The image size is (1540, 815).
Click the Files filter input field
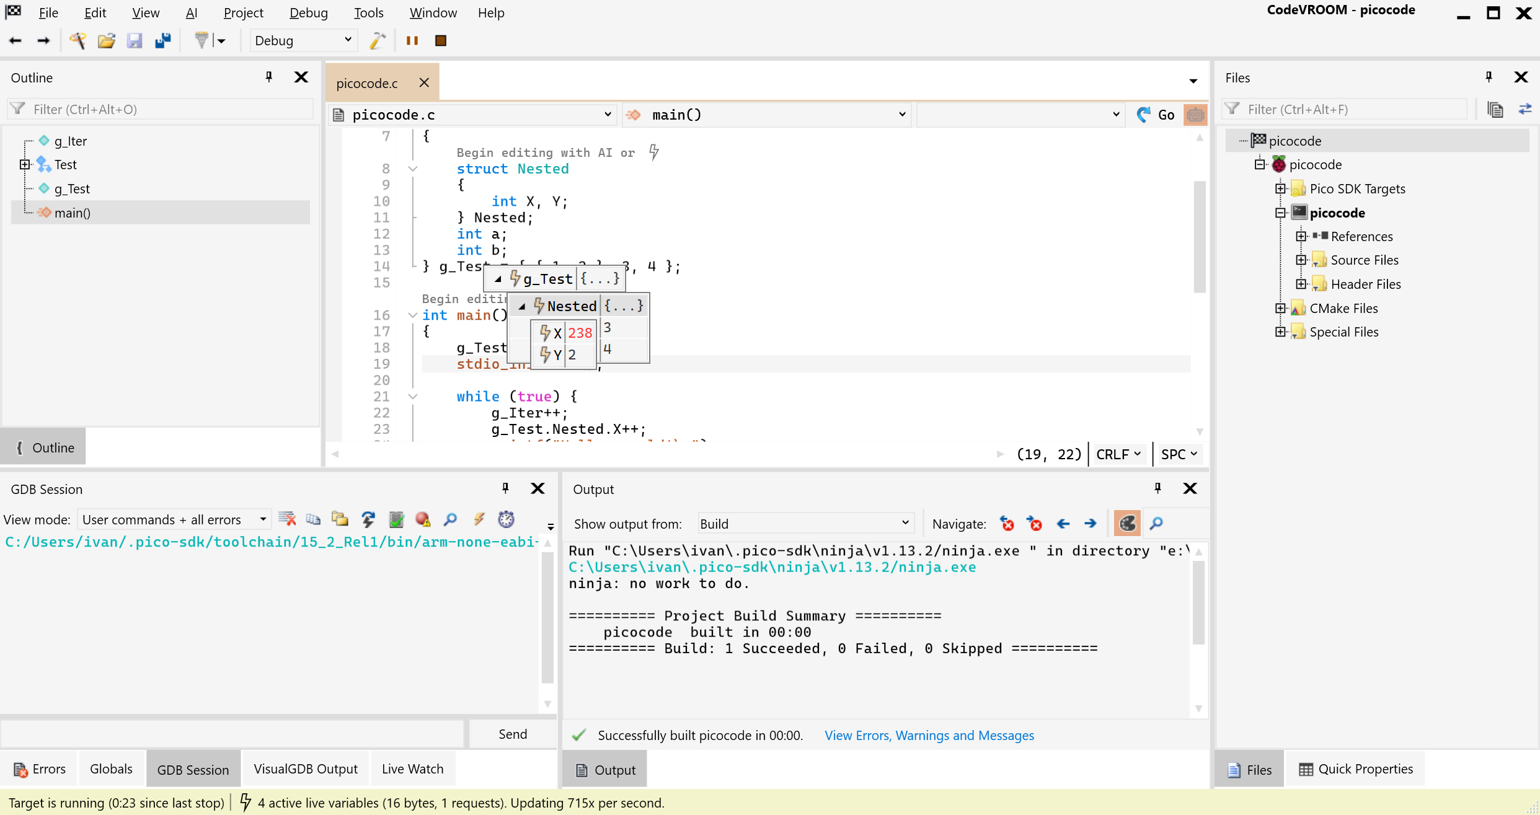(x=1345, y=110)
